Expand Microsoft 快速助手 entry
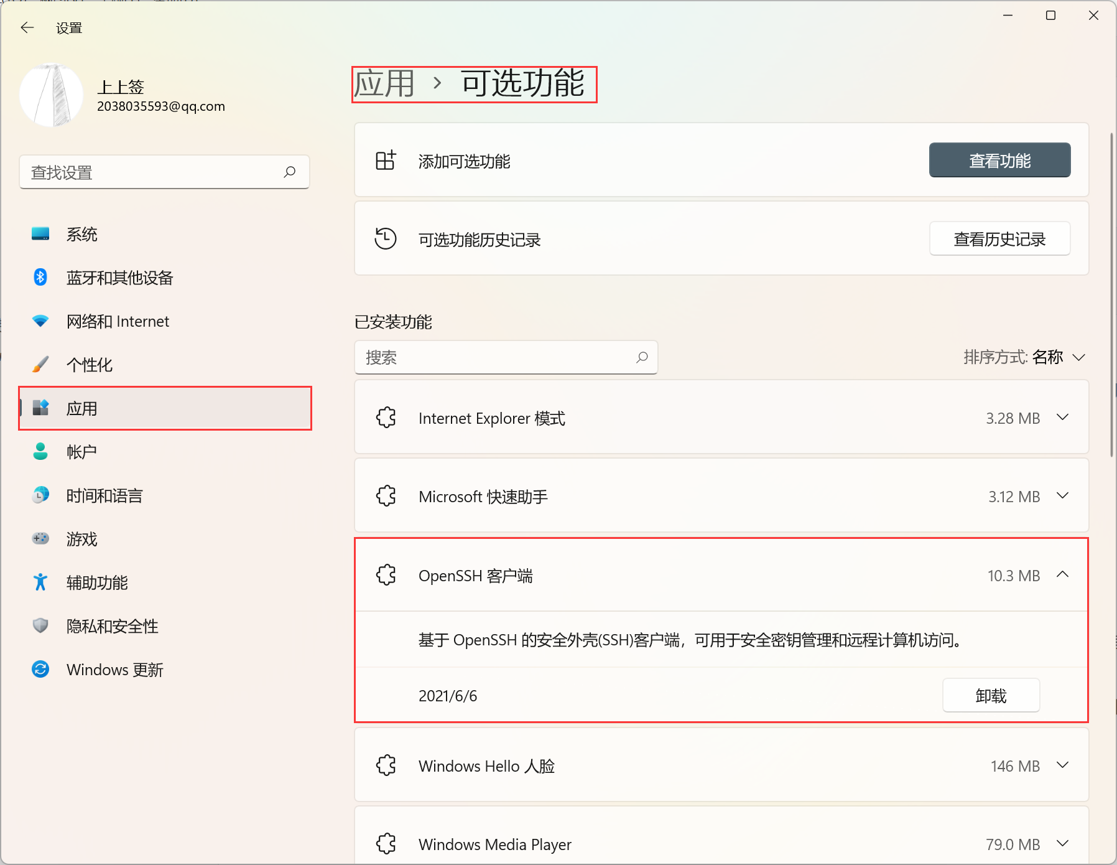 pos(1062,496)
